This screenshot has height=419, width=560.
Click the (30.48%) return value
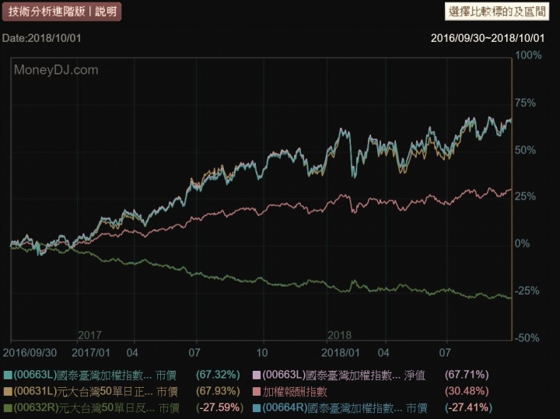point(467,391)
